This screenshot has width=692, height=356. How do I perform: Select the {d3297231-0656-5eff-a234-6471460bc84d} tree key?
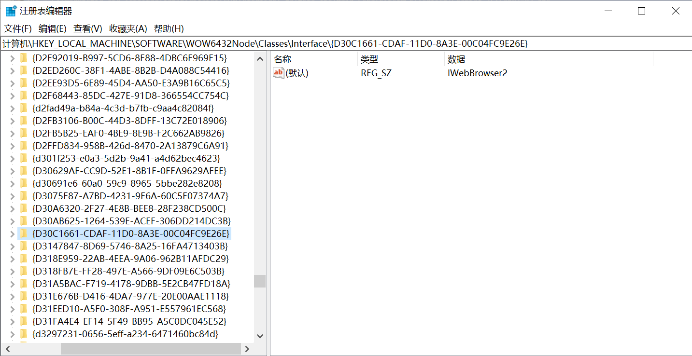click(x=126, y=334)
